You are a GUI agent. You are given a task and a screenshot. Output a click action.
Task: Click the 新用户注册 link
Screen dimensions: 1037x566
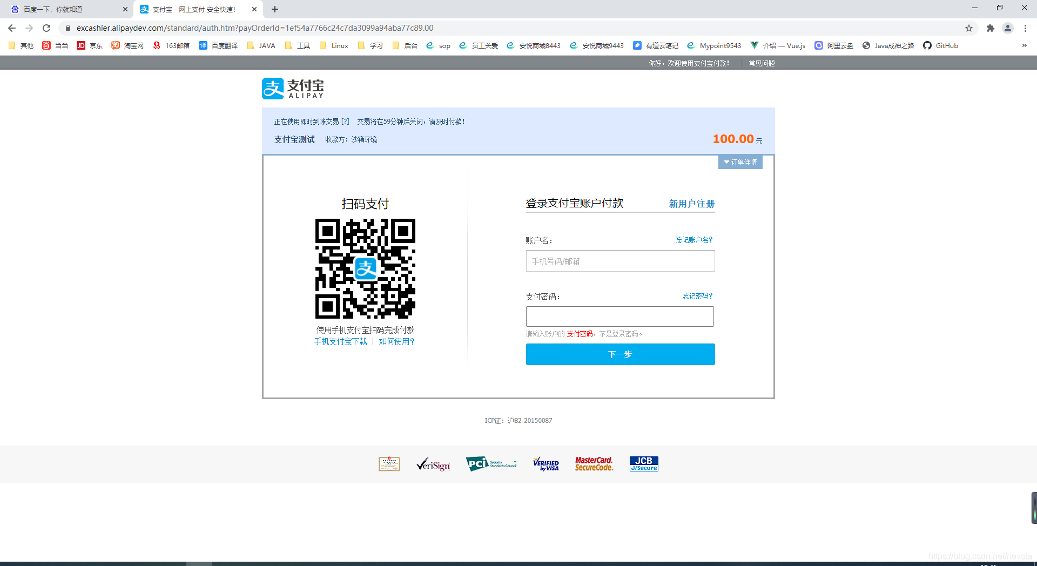coord(692,204)
